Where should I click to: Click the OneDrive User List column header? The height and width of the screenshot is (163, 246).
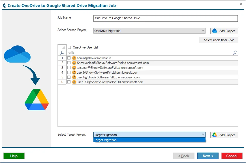pyautogui.click(x=152, y=47)
